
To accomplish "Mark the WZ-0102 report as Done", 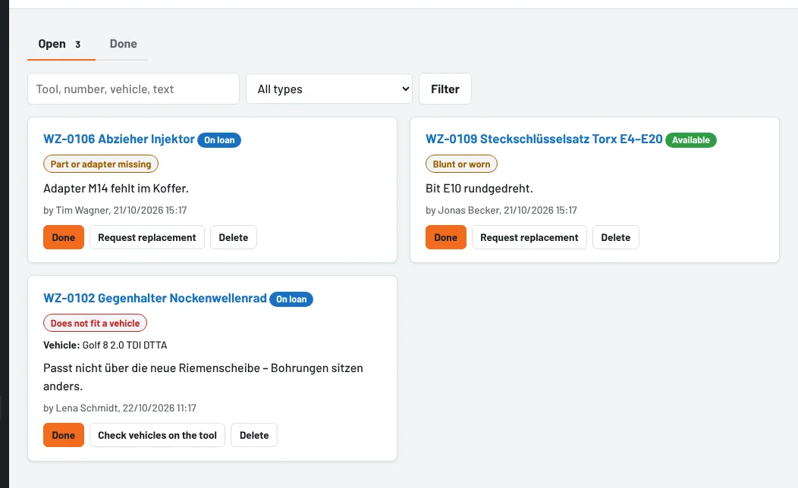I will pyautogui.click(x=64, y=435).
